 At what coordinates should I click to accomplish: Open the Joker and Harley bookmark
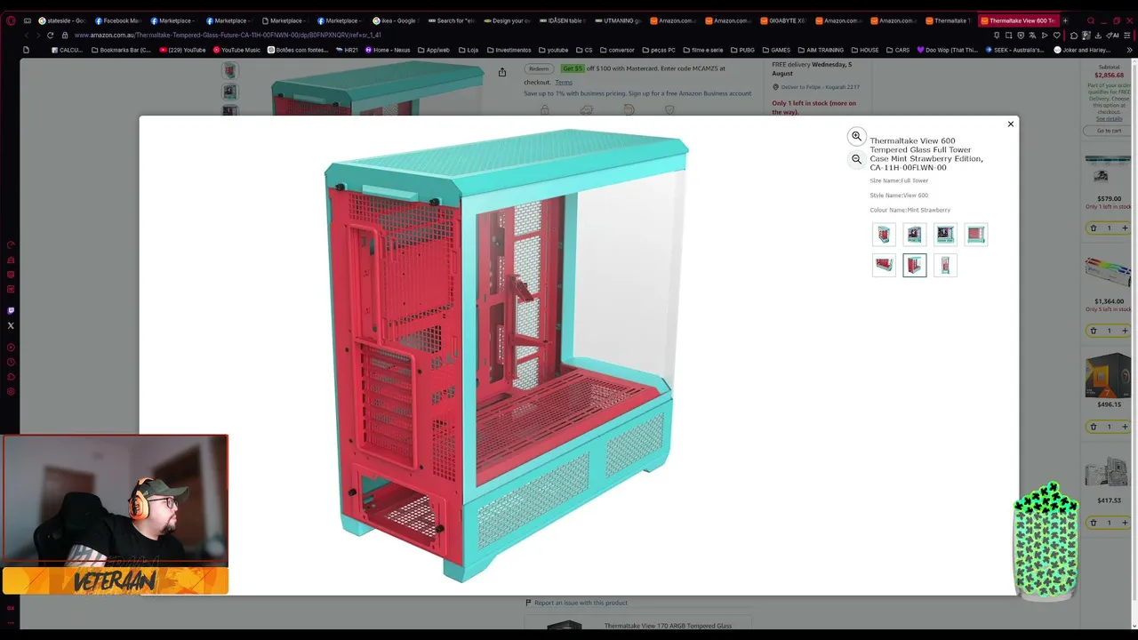[x=1081, y=50]
